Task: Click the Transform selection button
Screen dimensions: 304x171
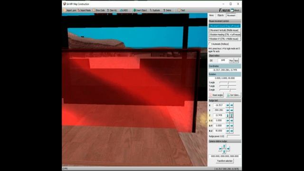Action: (x=225, y=161)
